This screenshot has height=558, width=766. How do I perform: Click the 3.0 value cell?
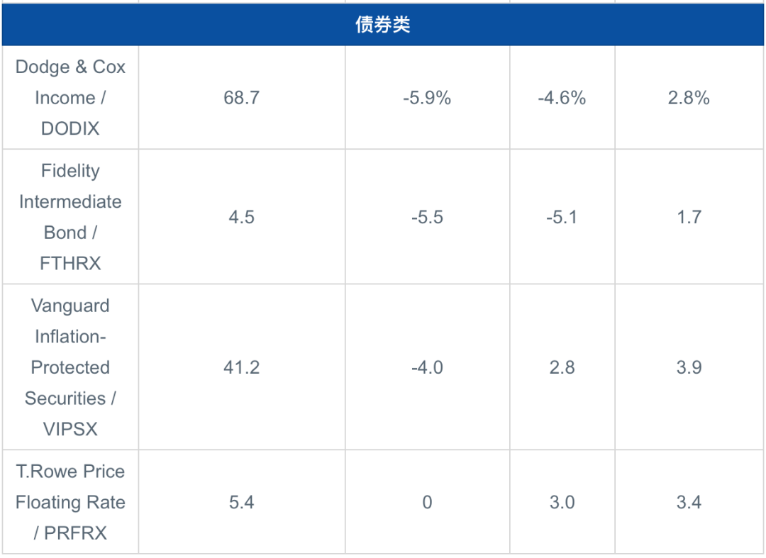click(x=562, y=502)
